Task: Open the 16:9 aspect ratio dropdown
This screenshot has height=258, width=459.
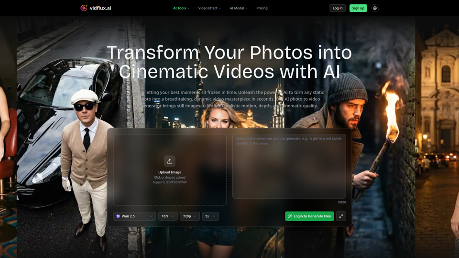Action: pos(168,216)
